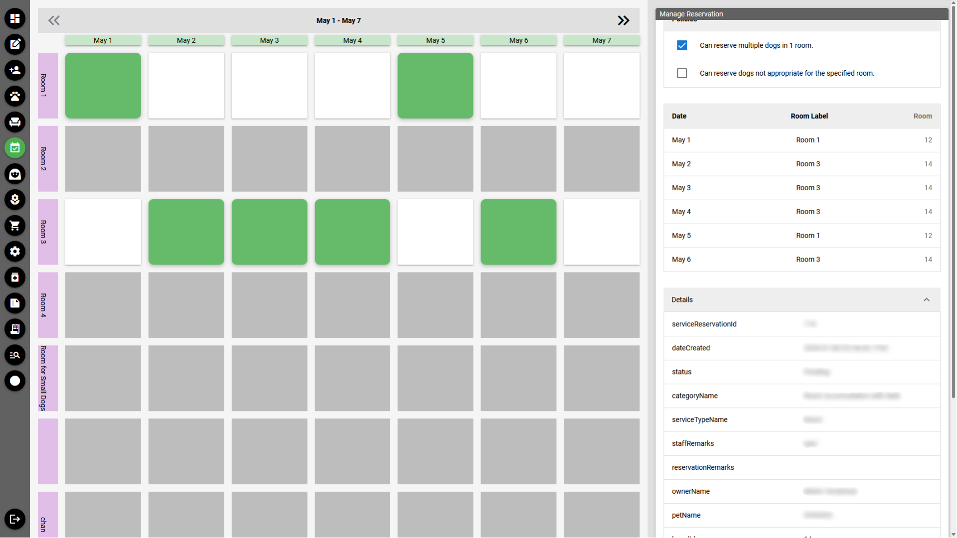Click the sofa rooms sidebar icon
Screen dimensions: 957x538
[15, 122]
